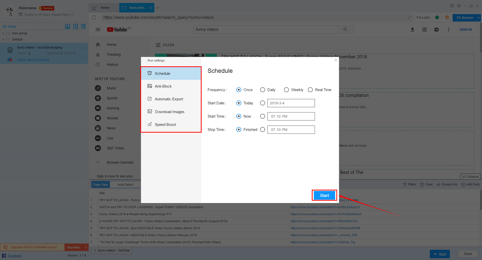The width and height of the screenshot is (482, 260).
Task: Close the Run settings dialog
Action: tap(336, 60)
